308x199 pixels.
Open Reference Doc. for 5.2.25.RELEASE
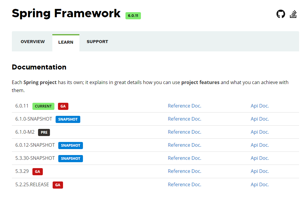[184, 184]
